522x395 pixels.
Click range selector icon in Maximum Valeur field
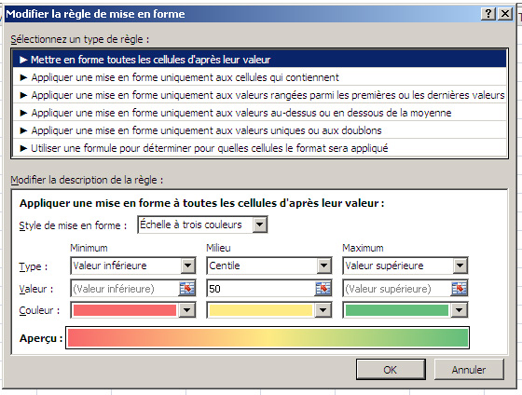(x=459, y=289)
